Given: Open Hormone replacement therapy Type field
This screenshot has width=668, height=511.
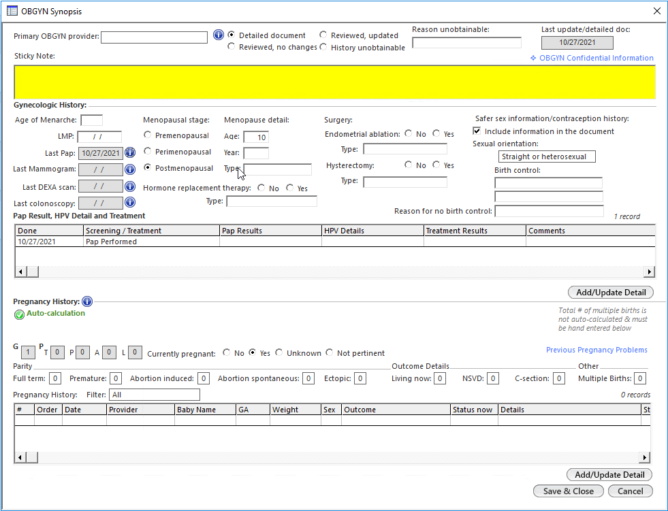Looking at the screenshot, I should point(272,201).
